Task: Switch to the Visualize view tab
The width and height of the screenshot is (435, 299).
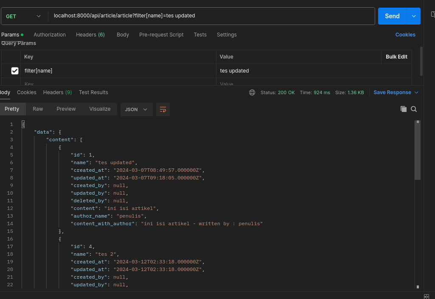Action: 100,109
